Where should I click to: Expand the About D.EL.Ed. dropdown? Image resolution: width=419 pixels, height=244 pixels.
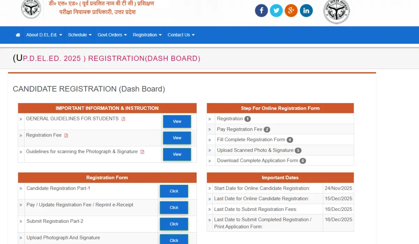coord(44,35)
